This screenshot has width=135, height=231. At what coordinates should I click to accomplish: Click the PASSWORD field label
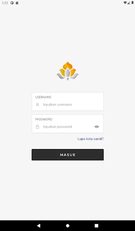[x=44, y=119]
